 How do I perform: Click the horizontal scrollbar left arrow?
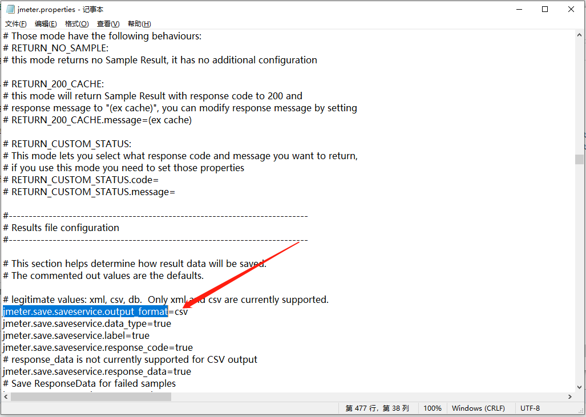[x=6, y=396]
